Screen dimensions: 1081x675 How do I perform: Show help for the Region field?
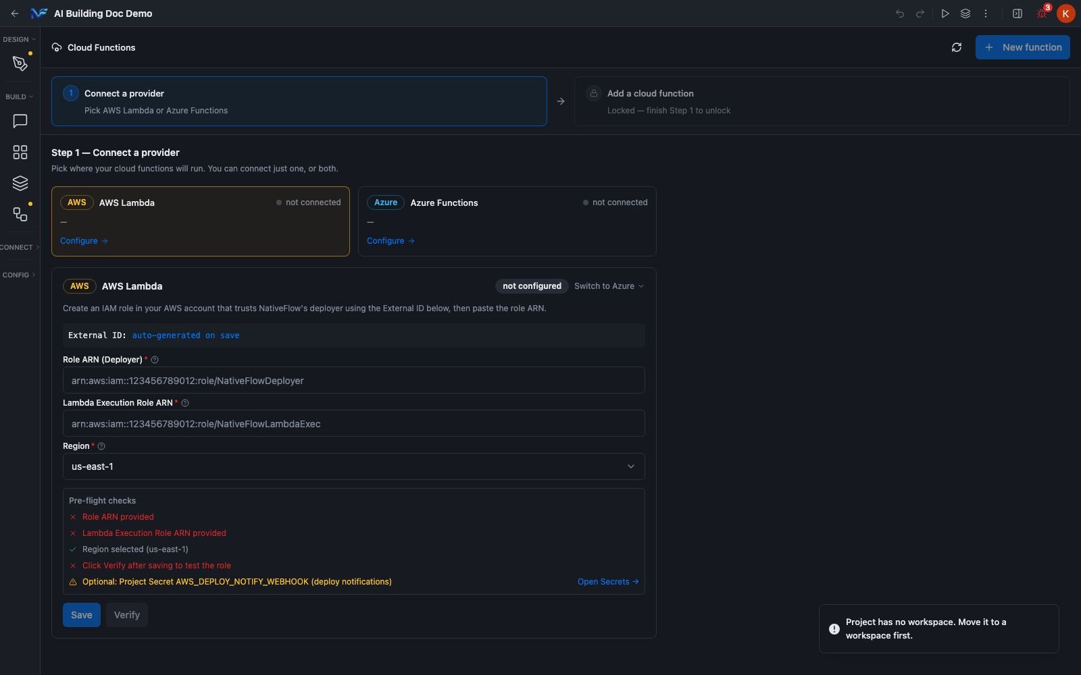pos(101,447)
